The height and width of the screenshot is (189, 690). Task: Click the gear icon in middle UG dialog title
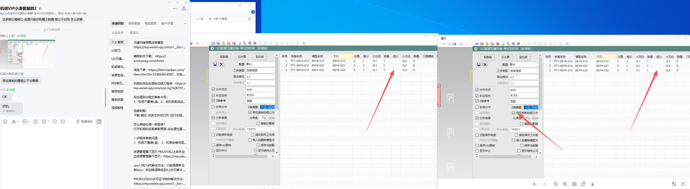click(212, 49)
